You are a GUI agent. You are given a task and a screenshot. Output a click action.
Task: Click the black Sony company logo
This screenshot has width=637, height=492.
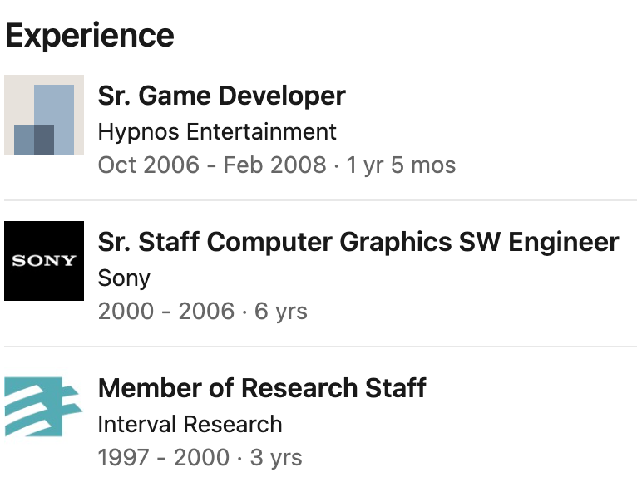pos(44,261)
